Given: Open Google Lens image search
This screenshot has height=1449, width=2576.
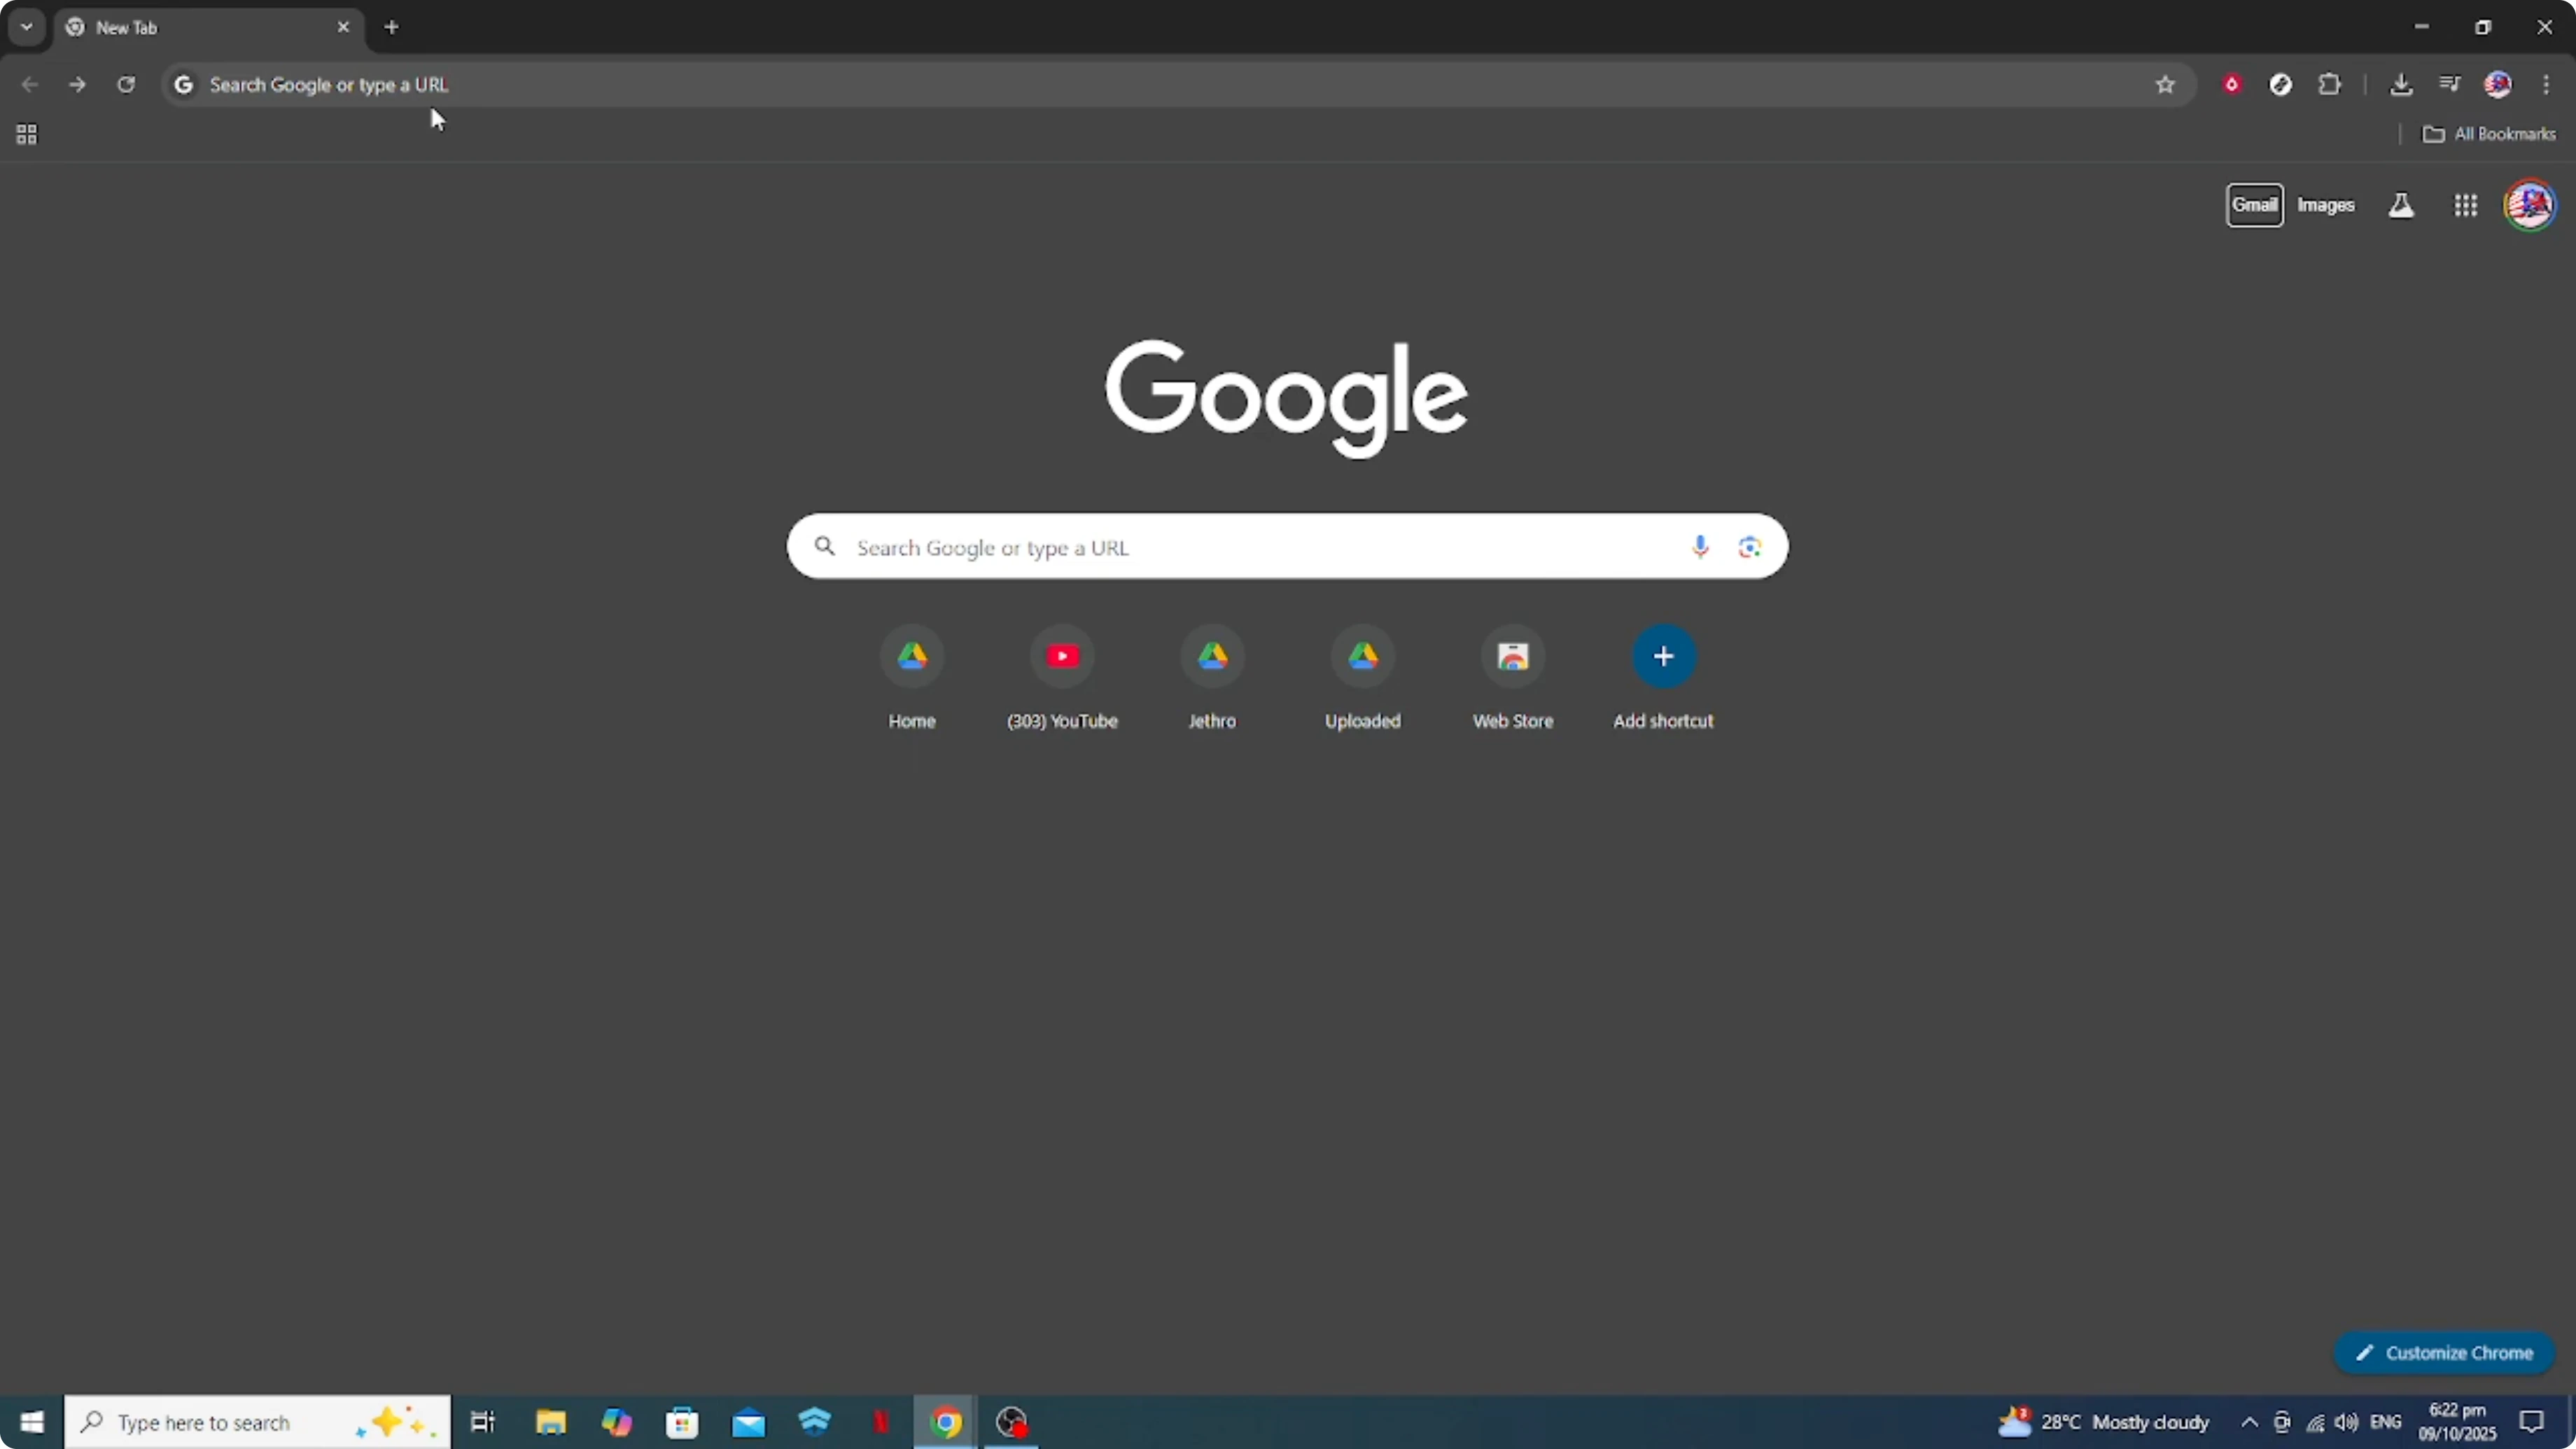Looking at the screenshot, I should pyautogui.click(x=1749, y=547).
